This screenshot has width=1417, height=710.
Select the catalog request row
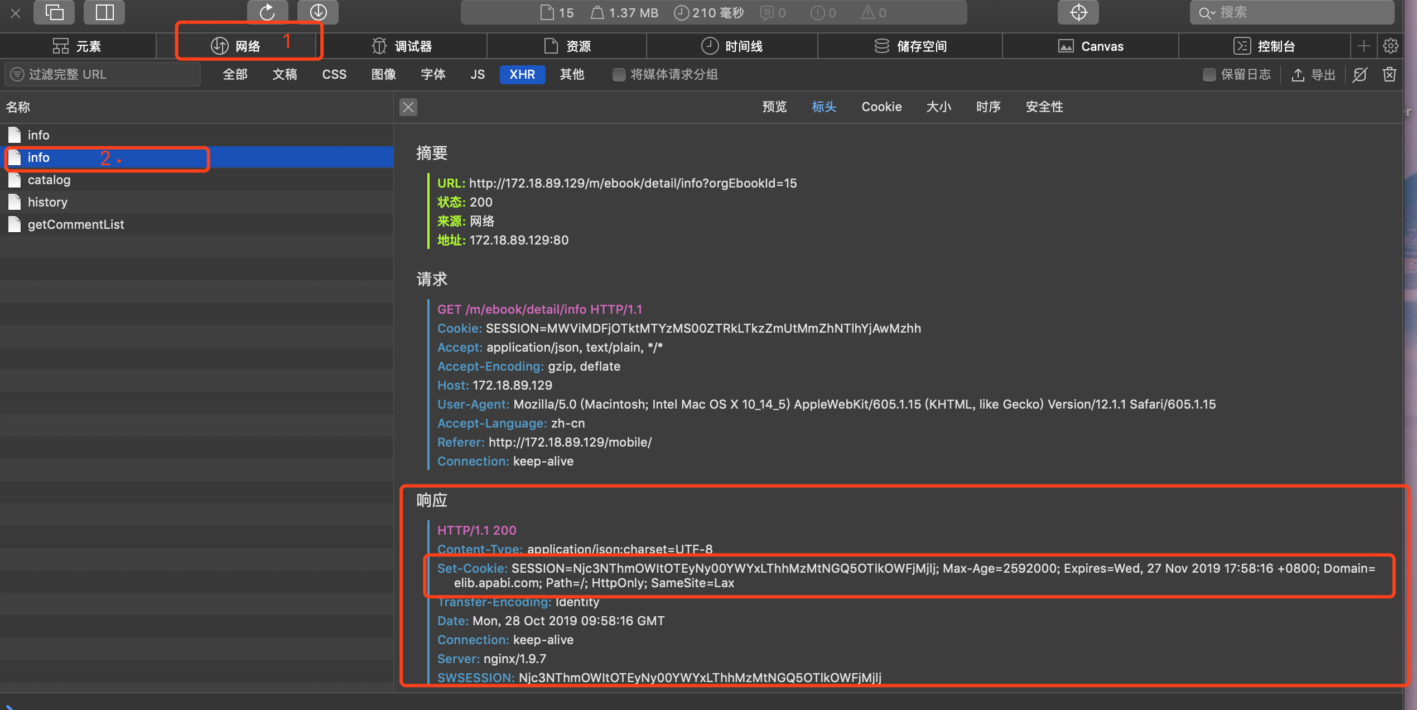click(196, 180)
